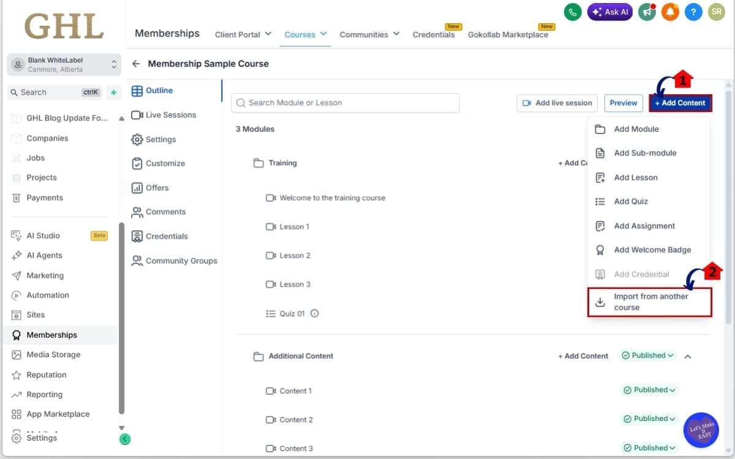Click the green phone dialer icon
735x459 pixels.
573,12
